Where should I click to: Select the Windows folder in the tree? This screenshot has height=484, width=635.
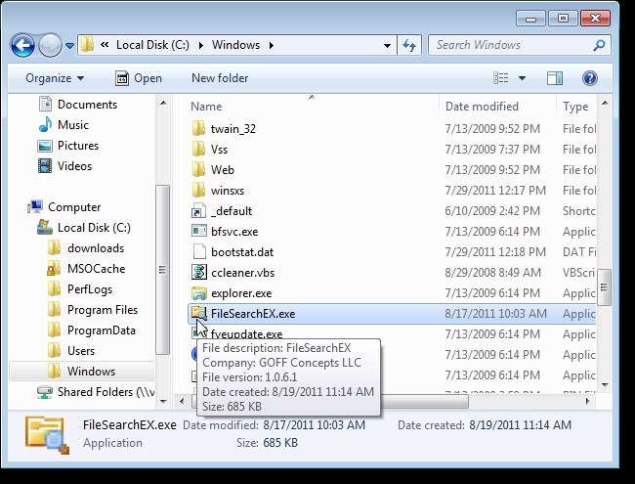point(81,372)
